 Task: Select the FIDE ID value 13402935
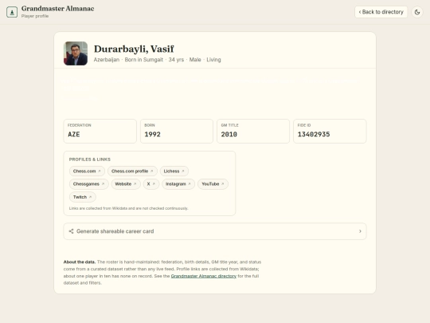click(314, 134)
